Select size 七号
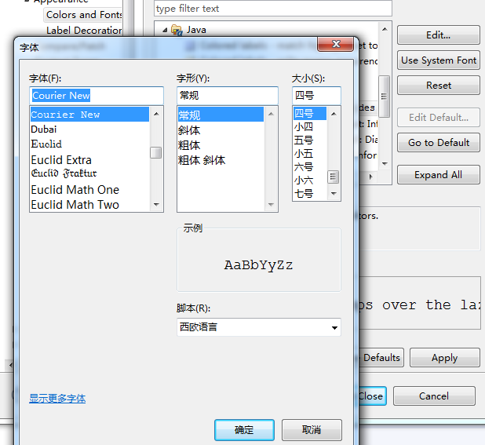 [x=310, y=194]
